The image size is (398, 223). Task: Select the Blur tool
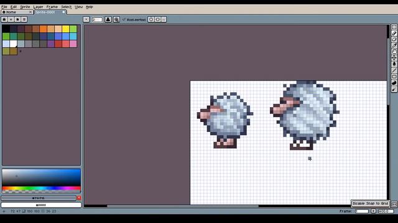[x=394, y=89]
